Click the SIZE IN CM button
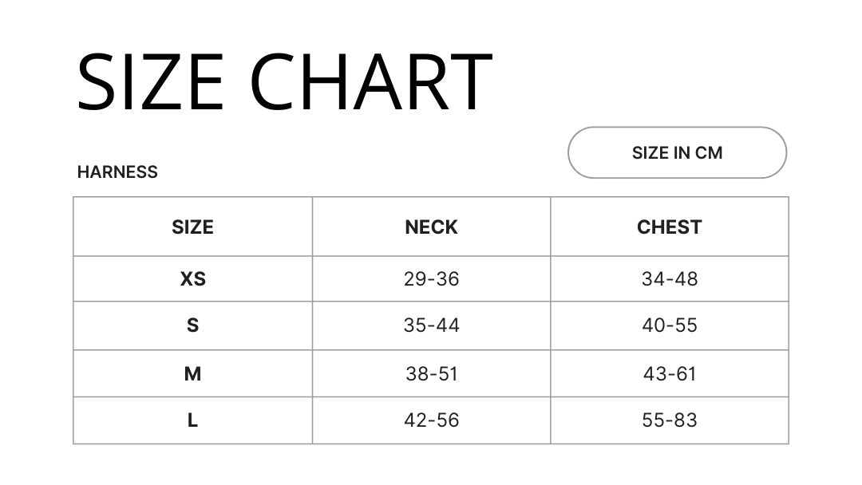Image resolution: width=862 pixels, height=485 pixels. tap(677, 152)
